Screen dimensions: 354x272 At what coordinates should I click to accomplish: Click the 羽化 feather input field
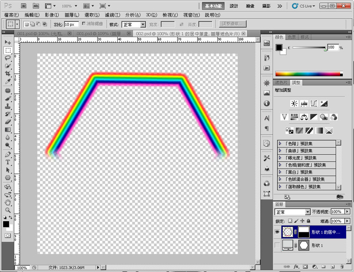coord(71,24)
